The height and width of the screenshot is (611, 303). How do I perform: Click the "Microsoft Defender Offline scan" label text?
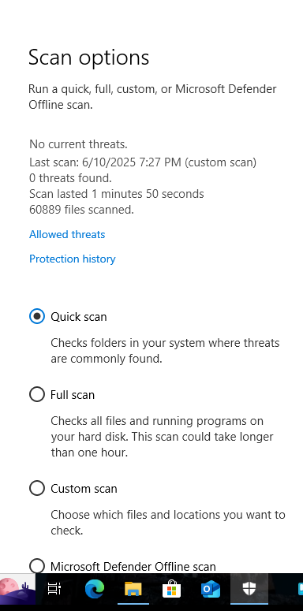tap(133, 566)
